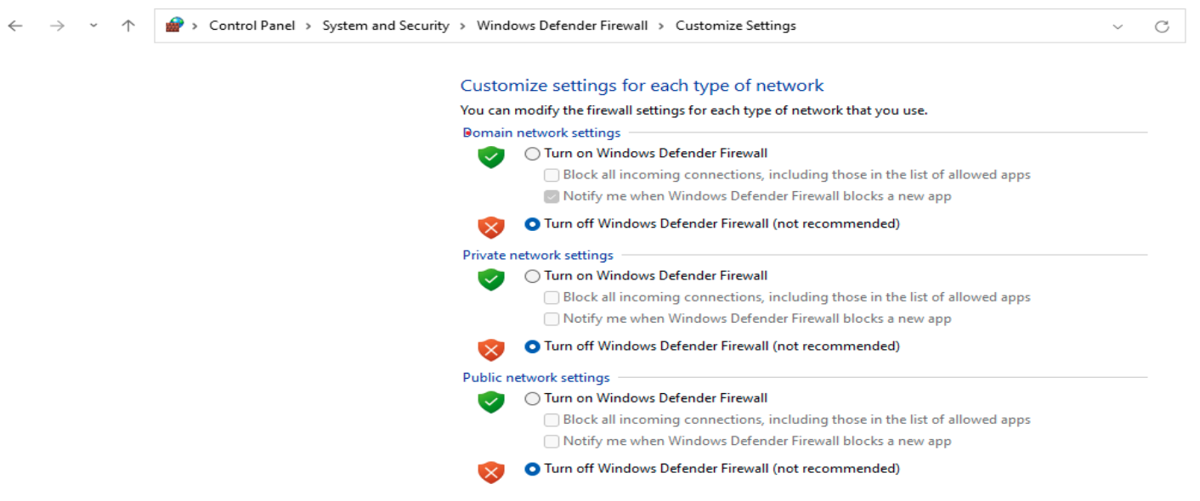Go up one level with Up arrow
Screen dimensions: 1200x501
click(x=128, y=26)
